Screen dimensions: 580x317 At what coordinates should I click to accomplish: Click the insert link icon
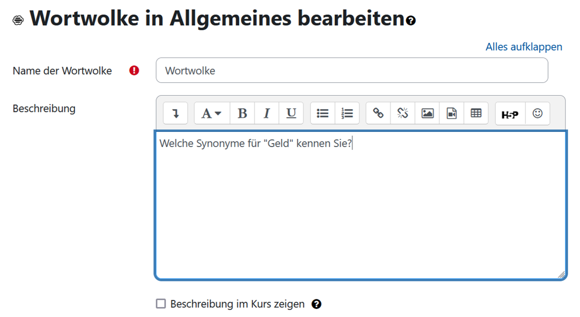coord(378,113)
